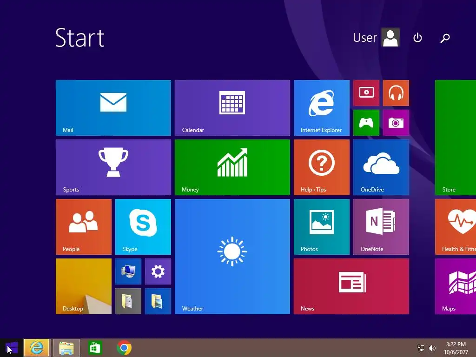Click the Start heading text

(80, 38)
